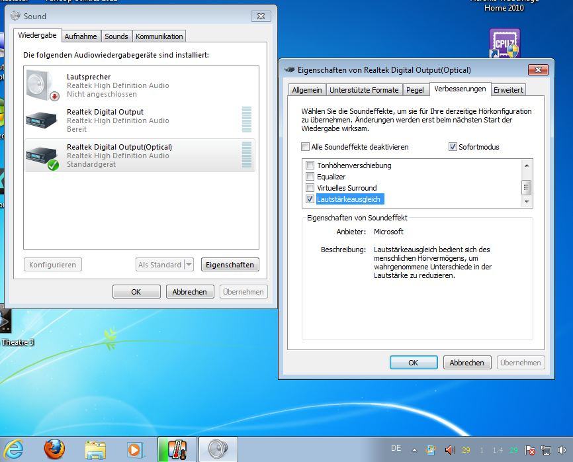Open the Erweitert tab
This screenshot has height=462, width=573.
click(508, 90)
